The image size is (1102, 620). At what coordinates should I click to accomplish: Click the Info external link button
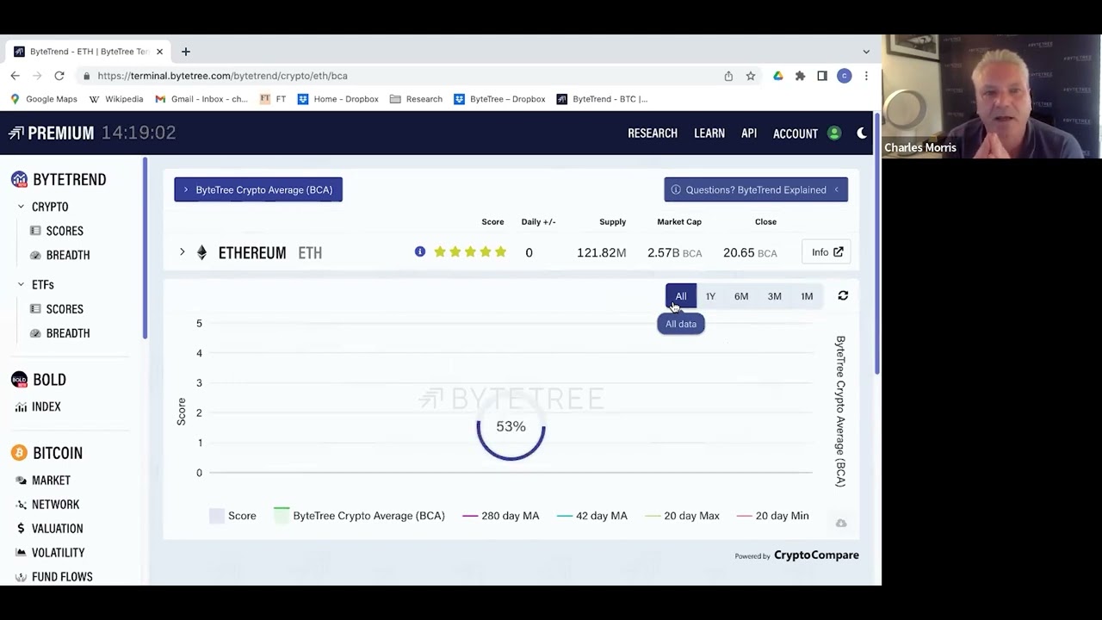[826, 252]
